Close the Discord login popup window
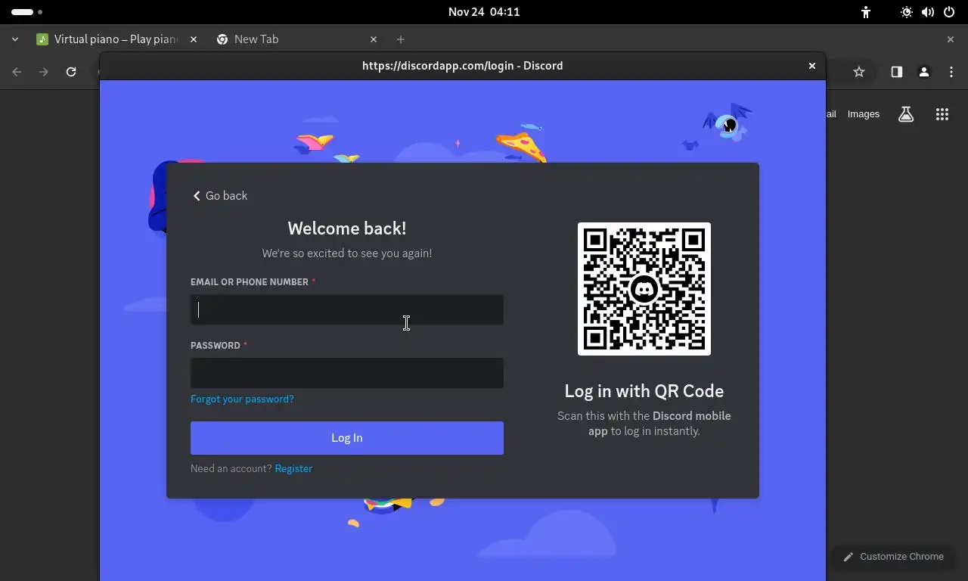Screen dimensions: 968x581 [x=812, y=66]
